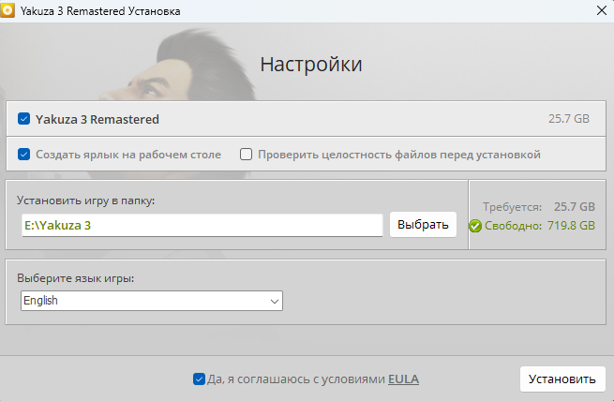614x401 pixels.
Task: Click the Выбрать folder browse button
Action: click(x=423, y=225)
